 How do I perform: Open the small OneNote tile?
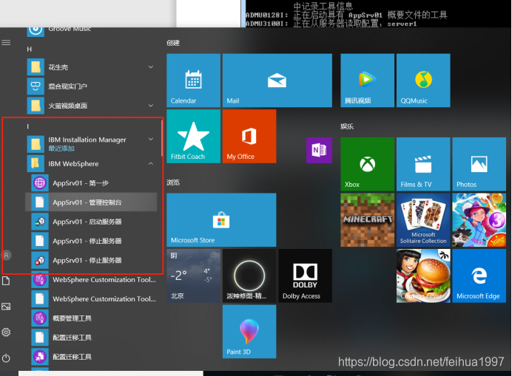click(x=319, y=150)
